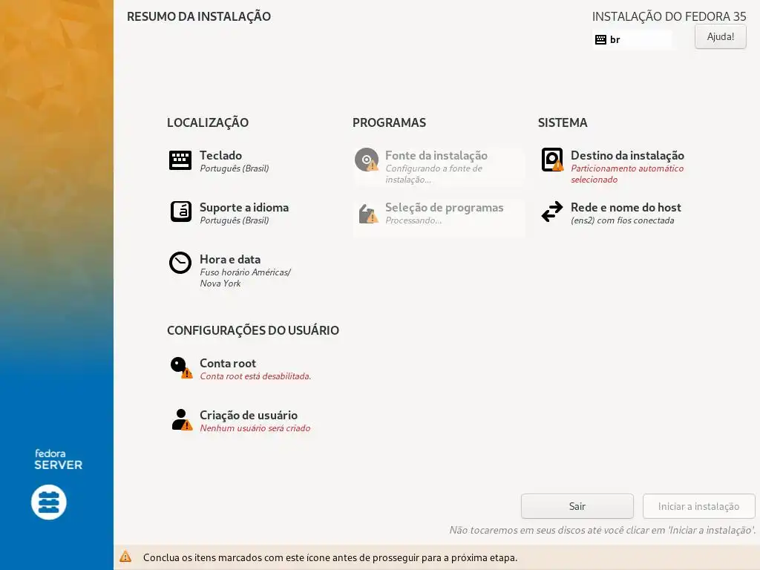
Task: Open Suporte a idioma label
Action: pyautogui.click(x=243, y=208)
